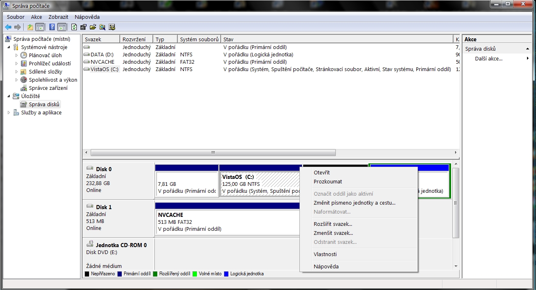The height and width of the screenshot is (290, 536).
Task: Collapse Správa disků section in Akce pane
Action: [x=527, y=49]
